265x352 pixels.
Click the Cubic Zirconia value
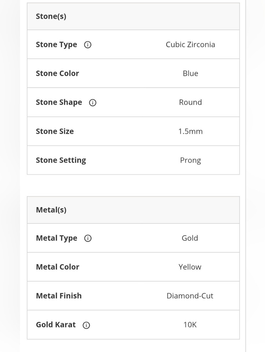(x=190, y=44)
